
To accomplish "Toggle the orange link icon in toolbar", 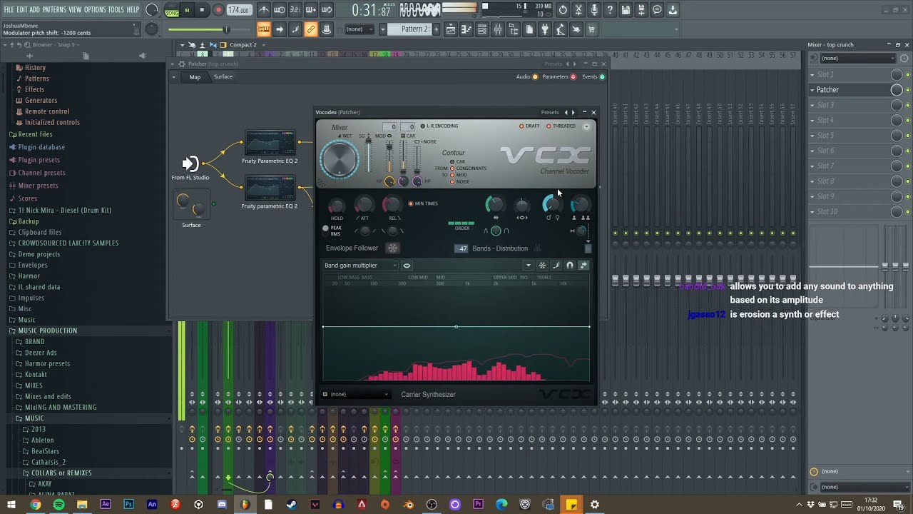I will pyautogui.click(x=310, y=29).
